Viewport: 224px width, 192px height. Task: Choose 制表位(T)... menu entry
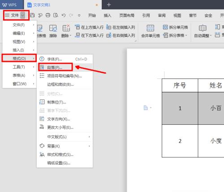click(65, 102)
